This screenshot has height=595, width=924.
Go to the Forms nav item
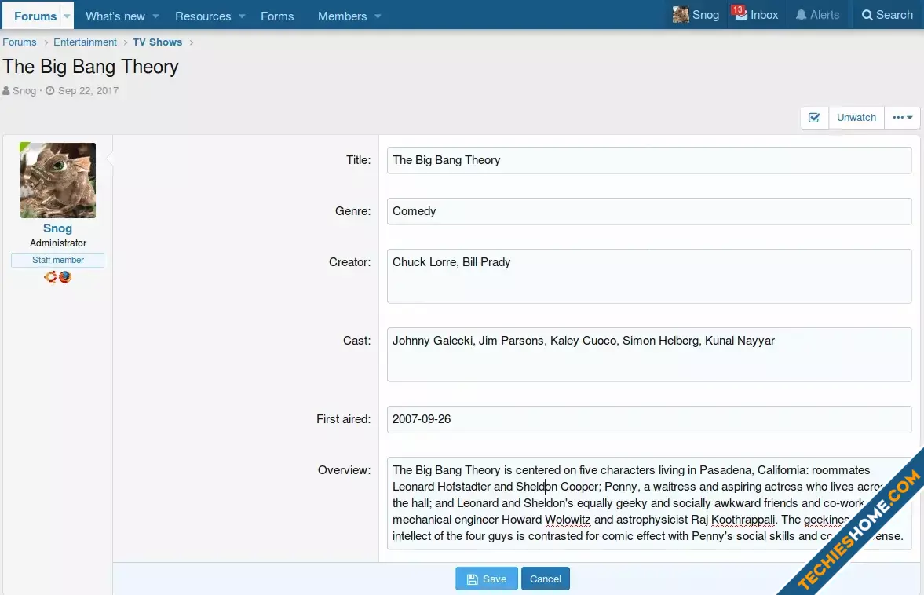pyautogui.click(x=277, y=16)
